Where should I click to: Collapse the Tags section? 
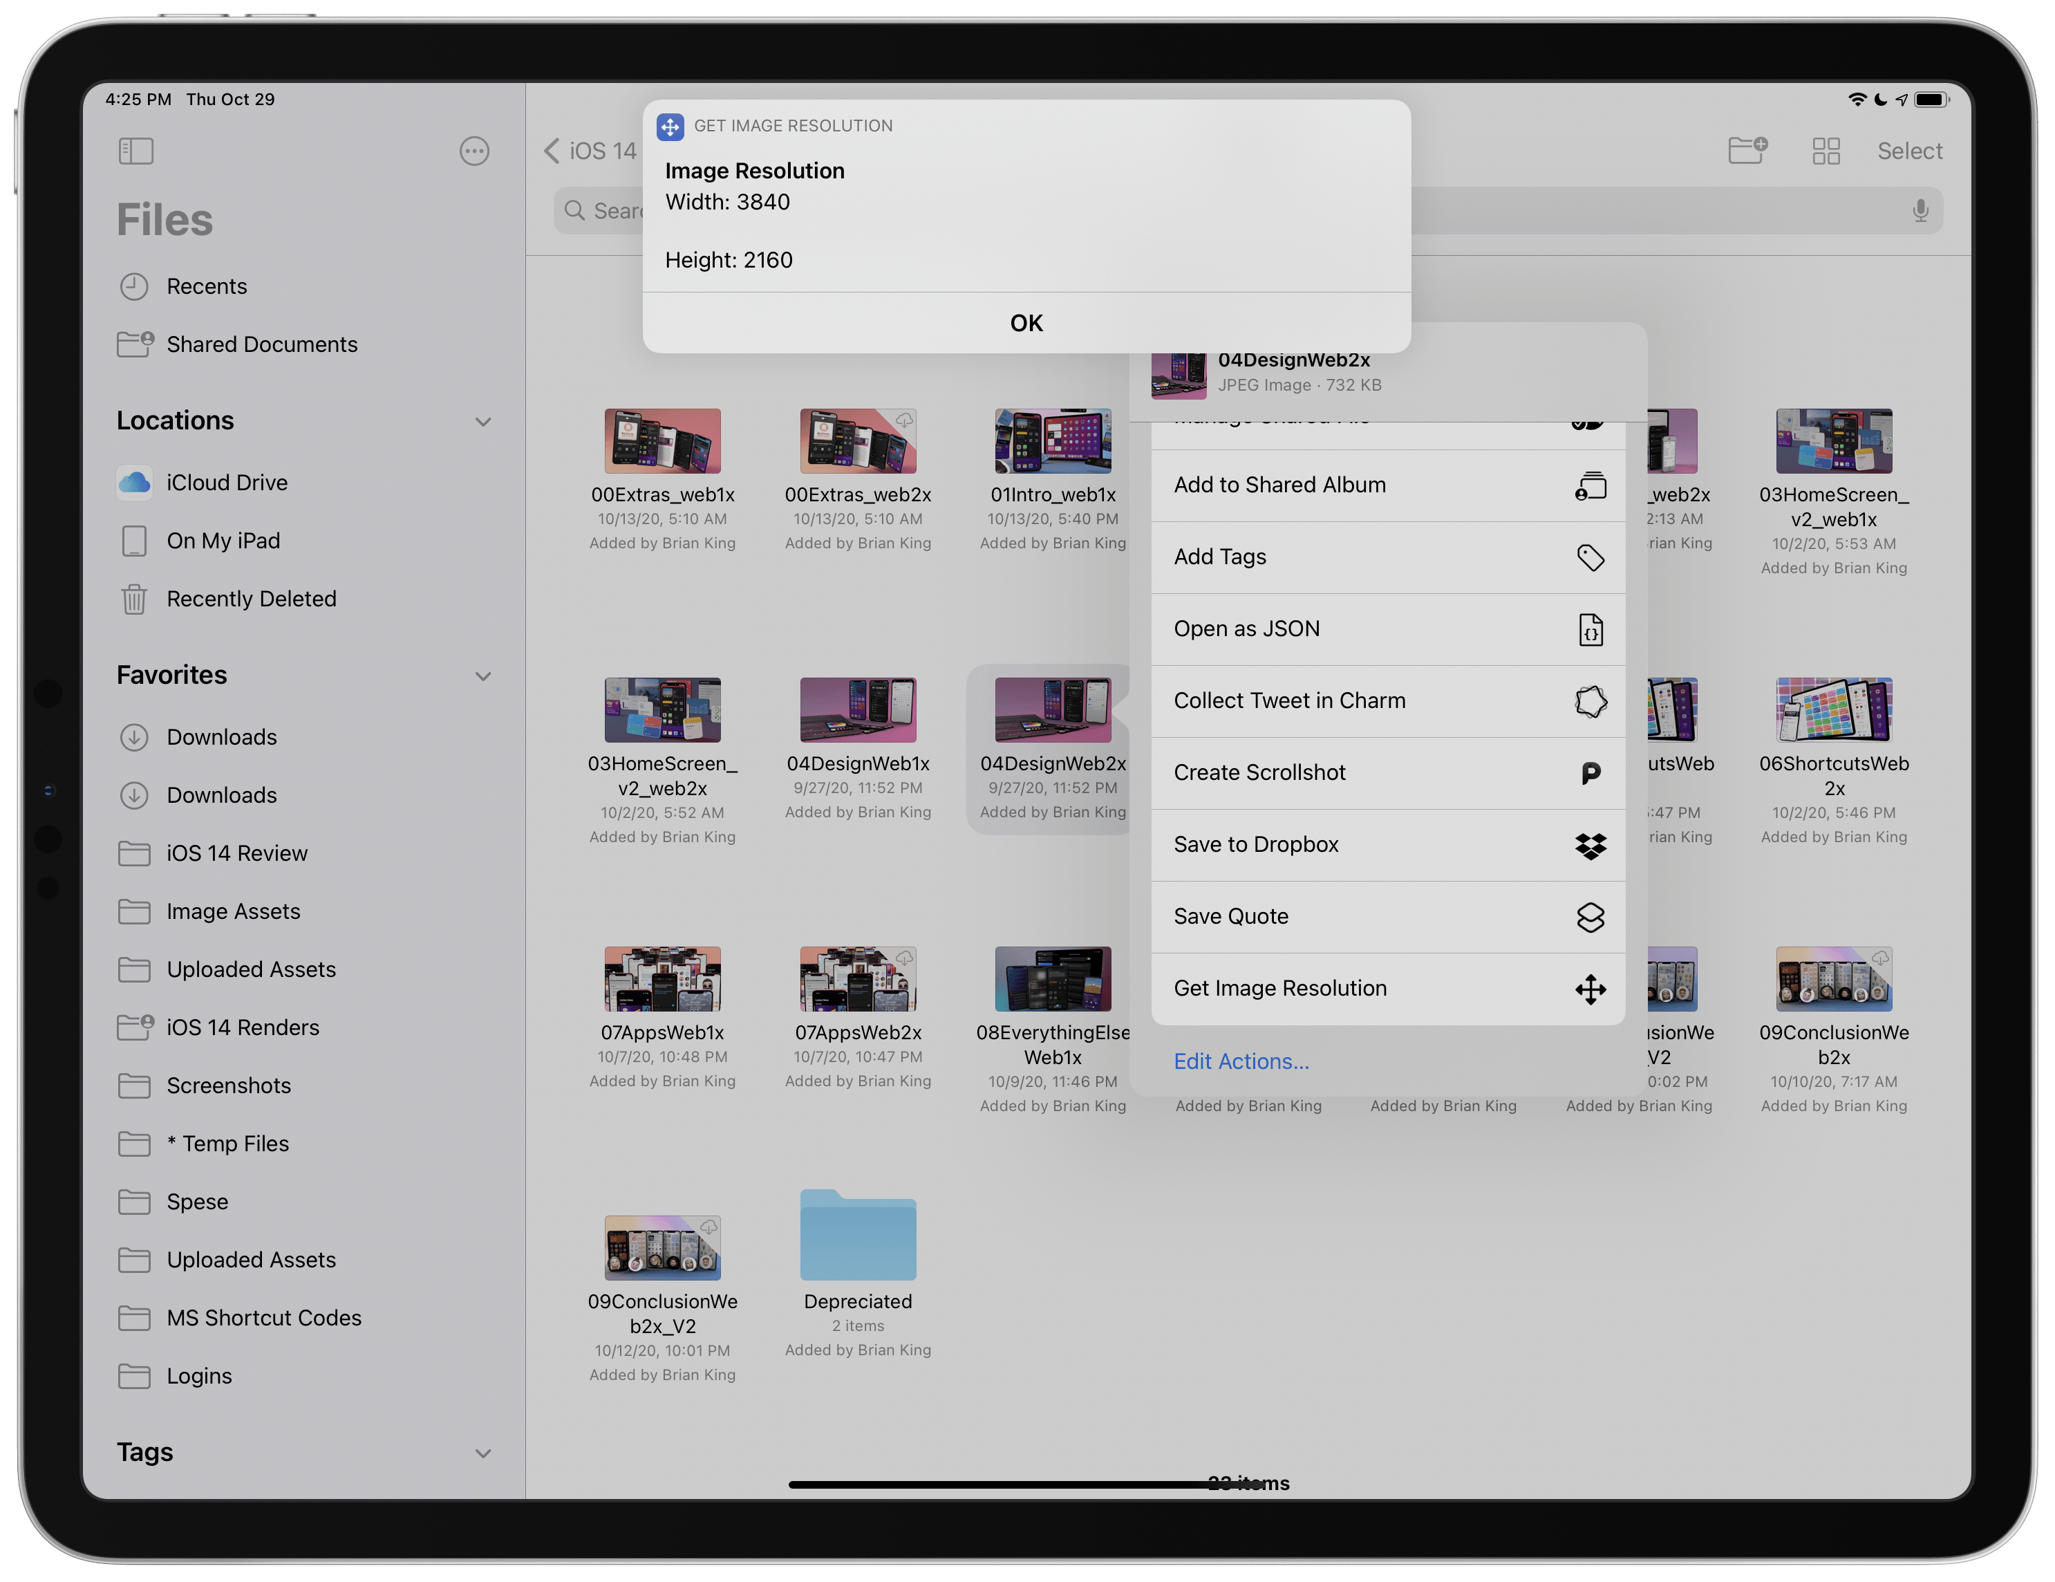coord(482,1453)
